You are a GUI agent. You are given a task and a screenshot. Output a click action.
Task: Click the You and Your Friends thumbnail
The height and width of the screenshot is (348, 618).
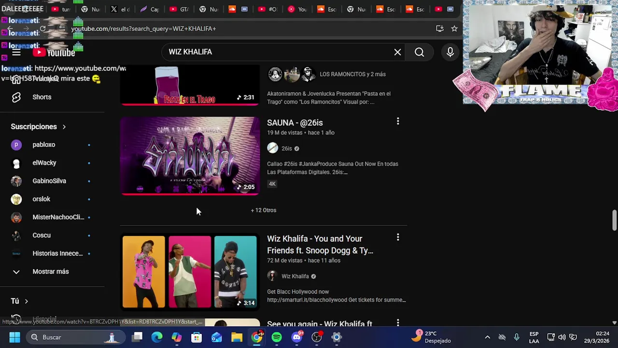pyautogui.click(x=190, y=272)
